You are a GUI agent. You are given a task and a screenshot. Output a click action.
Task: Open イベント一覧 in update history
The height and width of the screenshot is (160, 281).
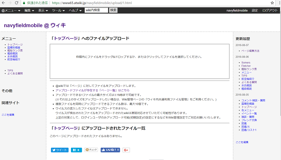[249, 114]
